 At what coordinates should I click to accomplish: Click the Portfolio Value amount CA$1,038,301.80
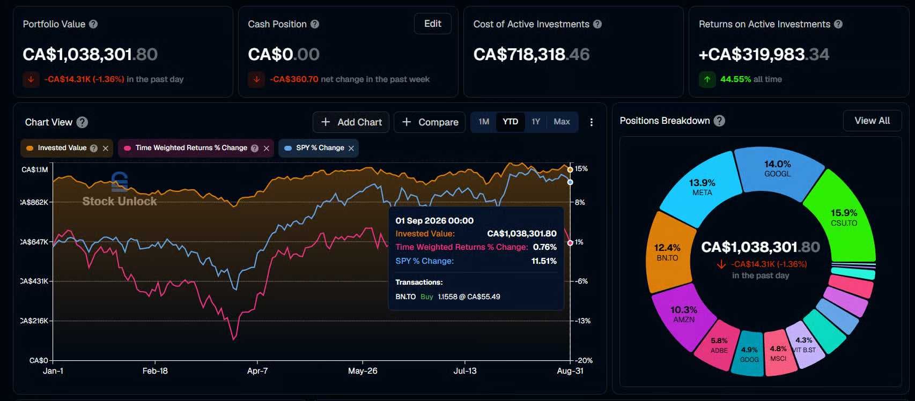point(90,54)
